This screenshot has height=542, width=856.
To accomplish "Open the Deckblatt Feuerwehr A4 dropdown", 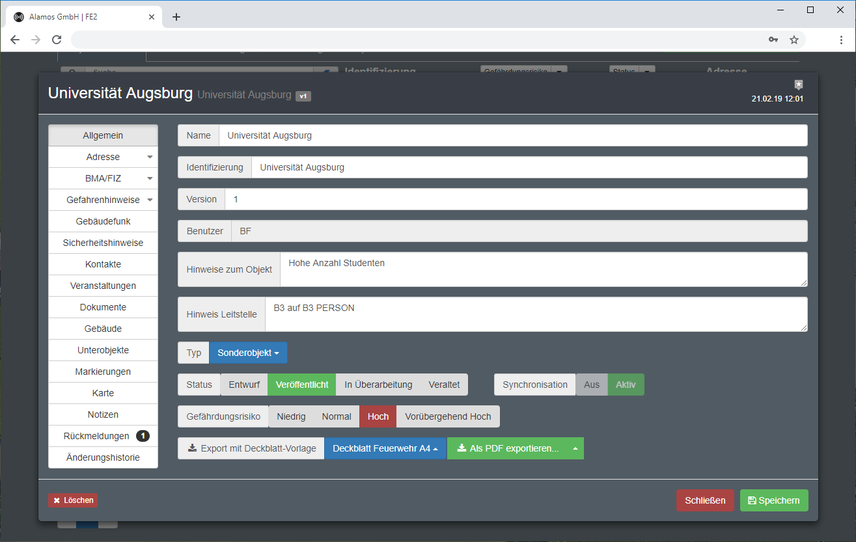I will [x=385, y=448].
